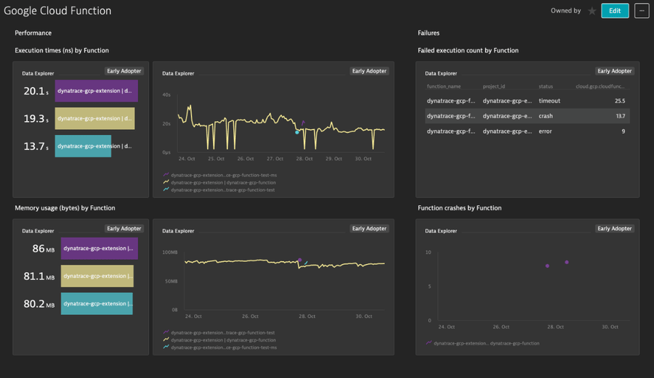The width and height of the screenshot is (654, 378).
Task: Select the yellow 19.3 s execution bar
Action: coord(94,119)
